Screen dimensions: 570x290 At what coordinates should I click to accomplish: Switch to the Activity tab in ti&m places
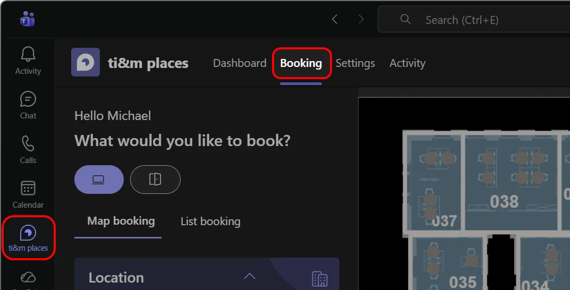[x=407, y=63]
